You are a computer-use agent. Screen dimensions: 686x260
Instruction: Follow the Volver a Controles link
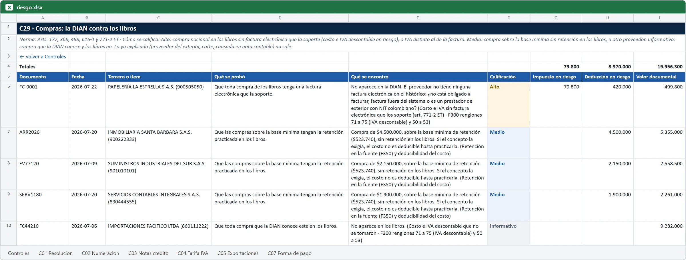pos(43,56)
